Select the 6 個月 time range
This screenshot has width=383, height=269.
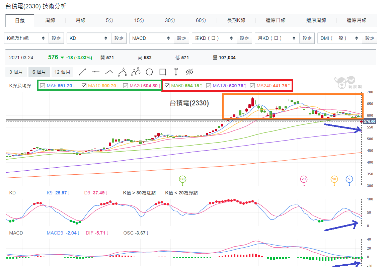click(39, 72)
